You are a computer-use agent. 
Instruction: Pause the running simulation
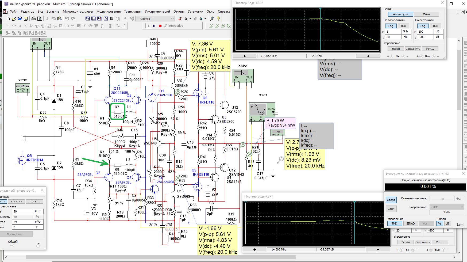tap(154, 26)
